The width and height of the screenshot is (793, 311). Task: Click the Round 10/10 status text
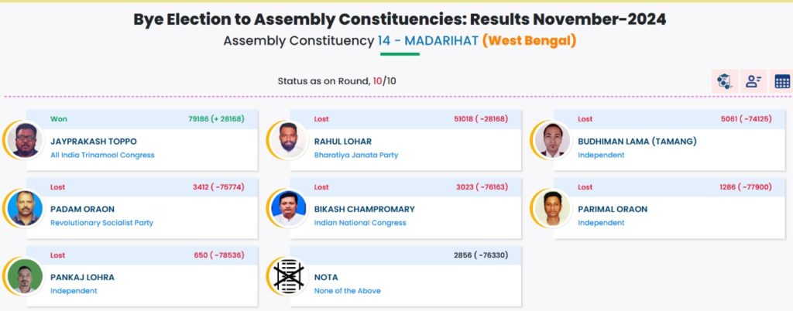[x=337, y=81]
